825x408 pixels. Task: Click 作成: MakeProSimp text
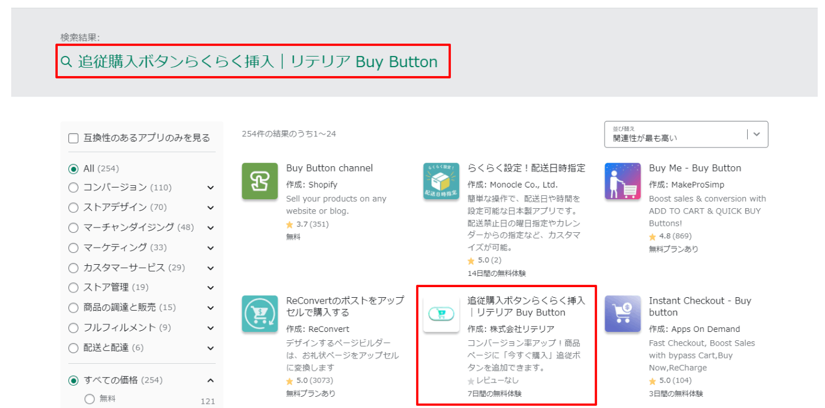(687, 185)
